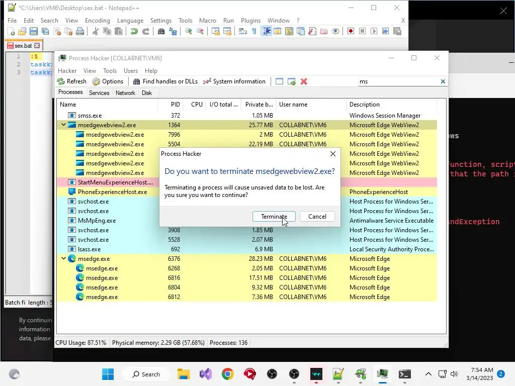Close the sex.bat tab with its X
Viewport: 515px width, 386px height.
click(37, 46)
